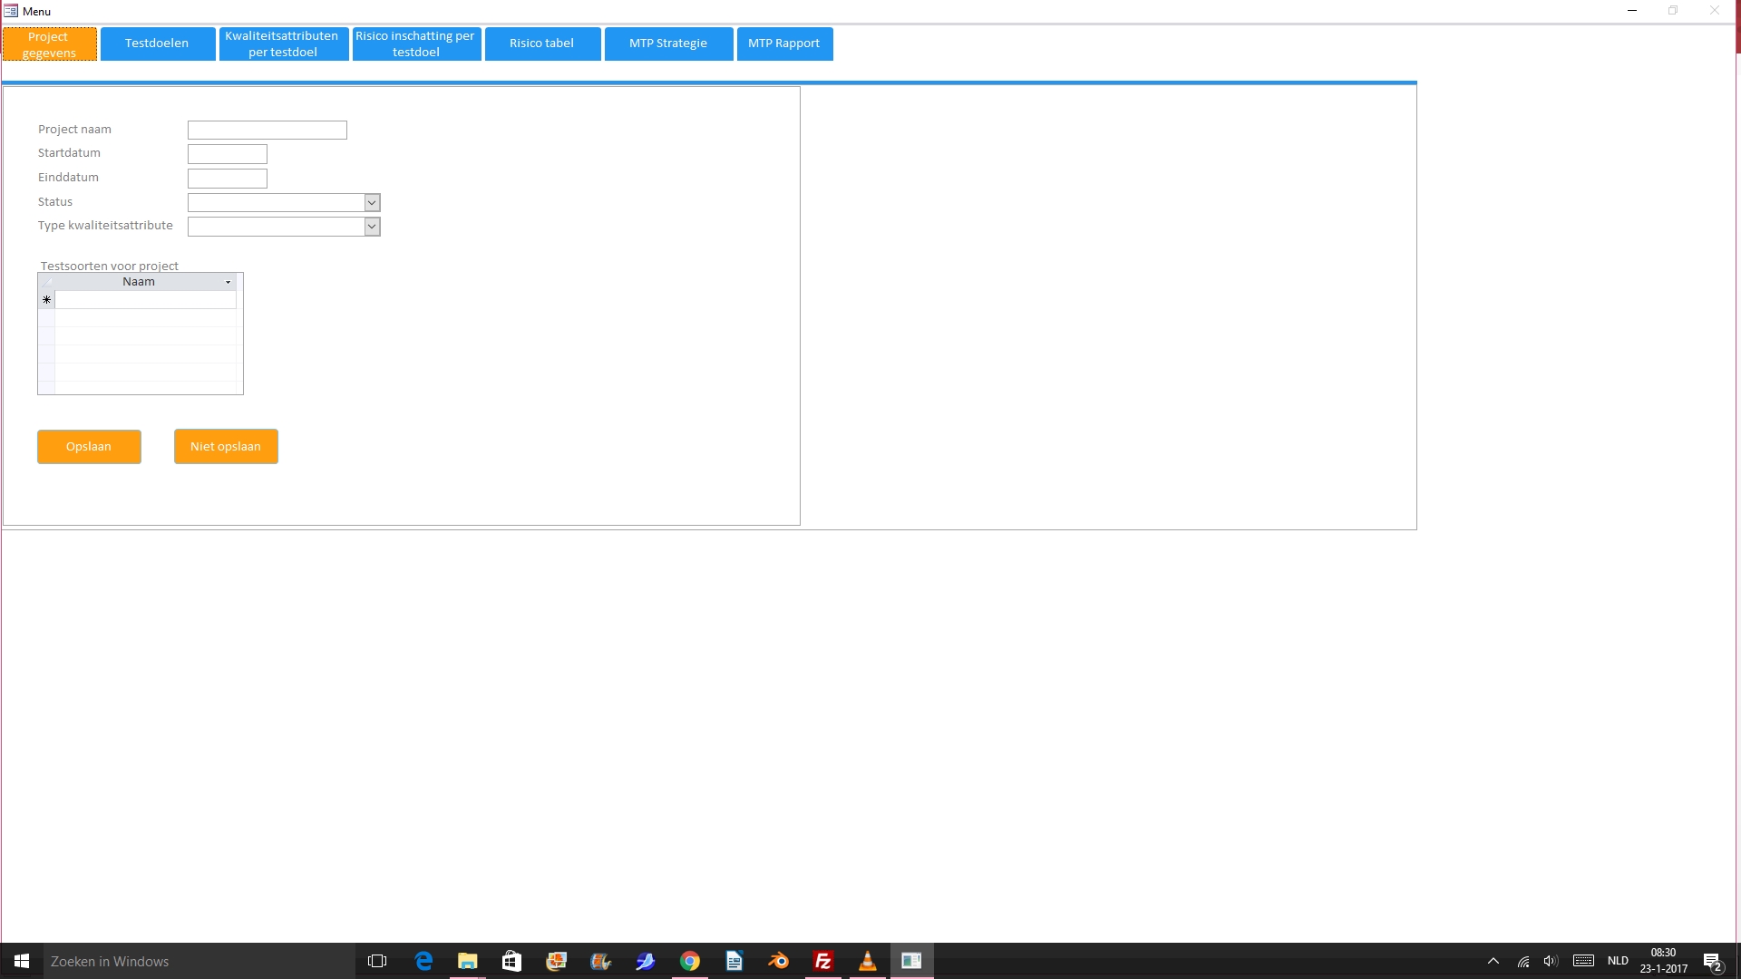Screen dimensions: 1741x979
Task: Open the Project gegevens tab
Action: pyautogui.click(x=50, y=44)
